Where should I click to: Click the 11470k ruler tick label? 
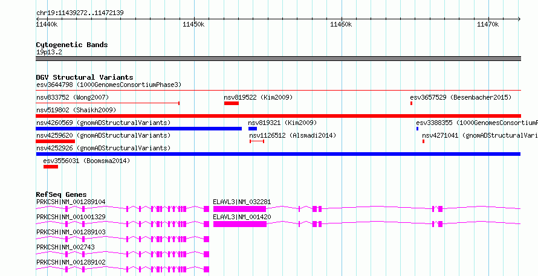click(x=488, y=24)
